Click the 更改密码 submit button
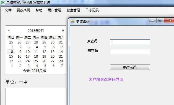 [130, 67]
